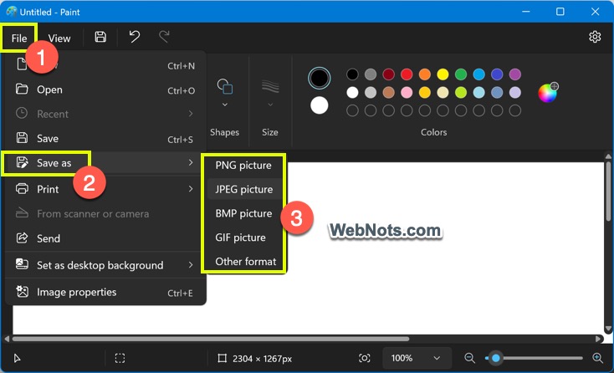
Task: Expand the Recent submenu arrow
Action: pyautogui.click(x=191, y=114)
